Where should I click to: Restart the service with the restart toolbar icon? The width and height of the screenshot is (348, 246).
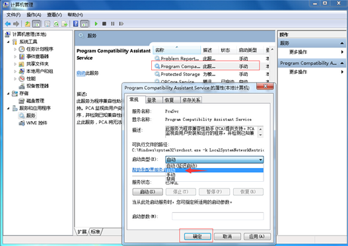click(122, 24)
